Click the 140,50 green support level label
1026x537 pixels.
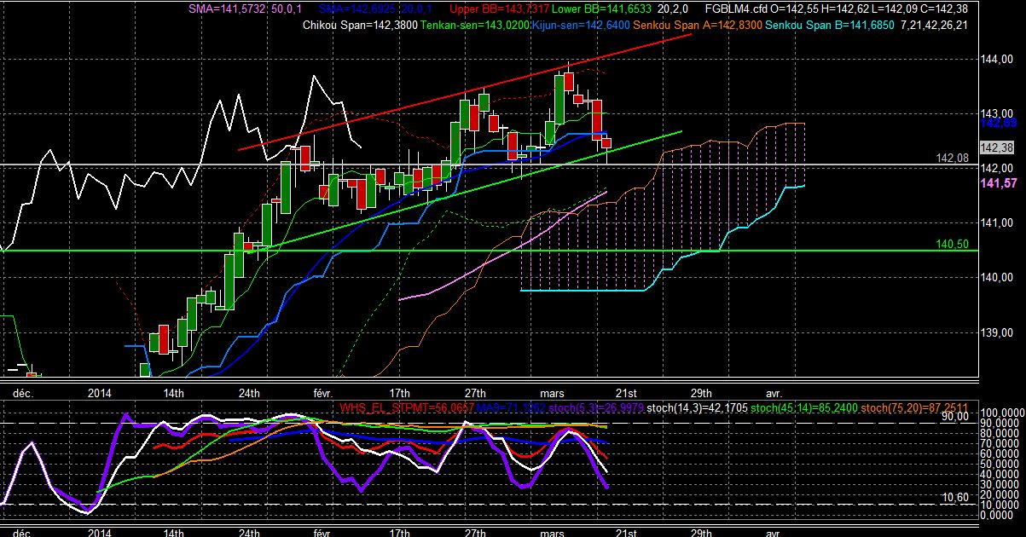[950, 244]
